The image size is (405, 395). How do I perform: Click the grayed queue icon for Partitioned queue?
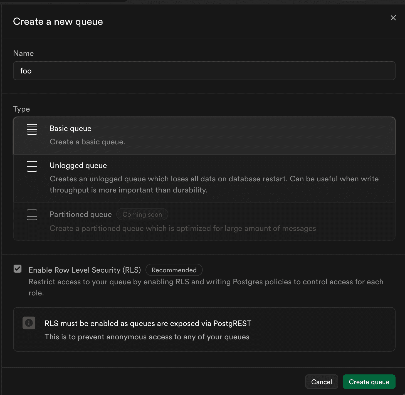pos(32,214)
